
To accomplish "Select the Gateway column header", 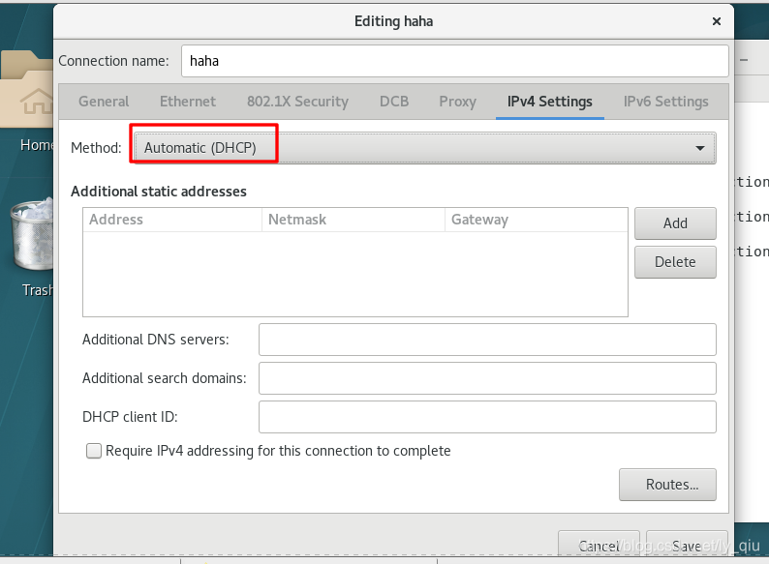I will click(536, 220).
